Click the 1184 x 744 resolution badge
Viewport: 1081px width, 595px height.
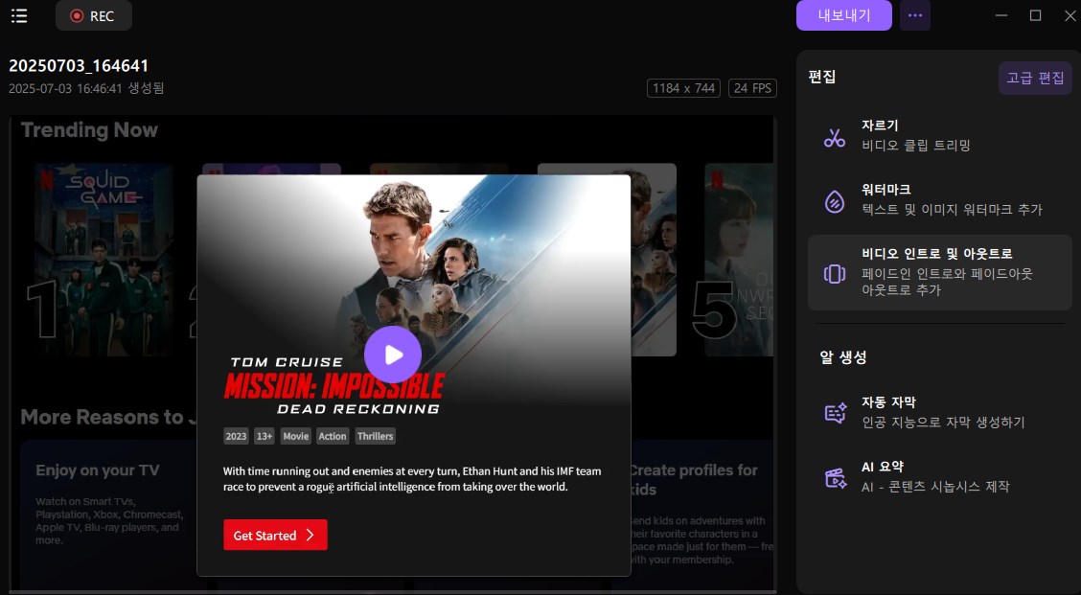683,88
